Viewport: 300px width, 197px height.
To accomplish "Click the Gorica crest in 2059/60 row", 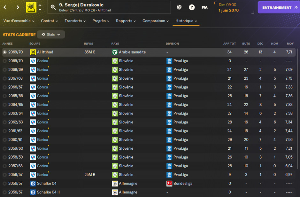I will tap(33, 149).
